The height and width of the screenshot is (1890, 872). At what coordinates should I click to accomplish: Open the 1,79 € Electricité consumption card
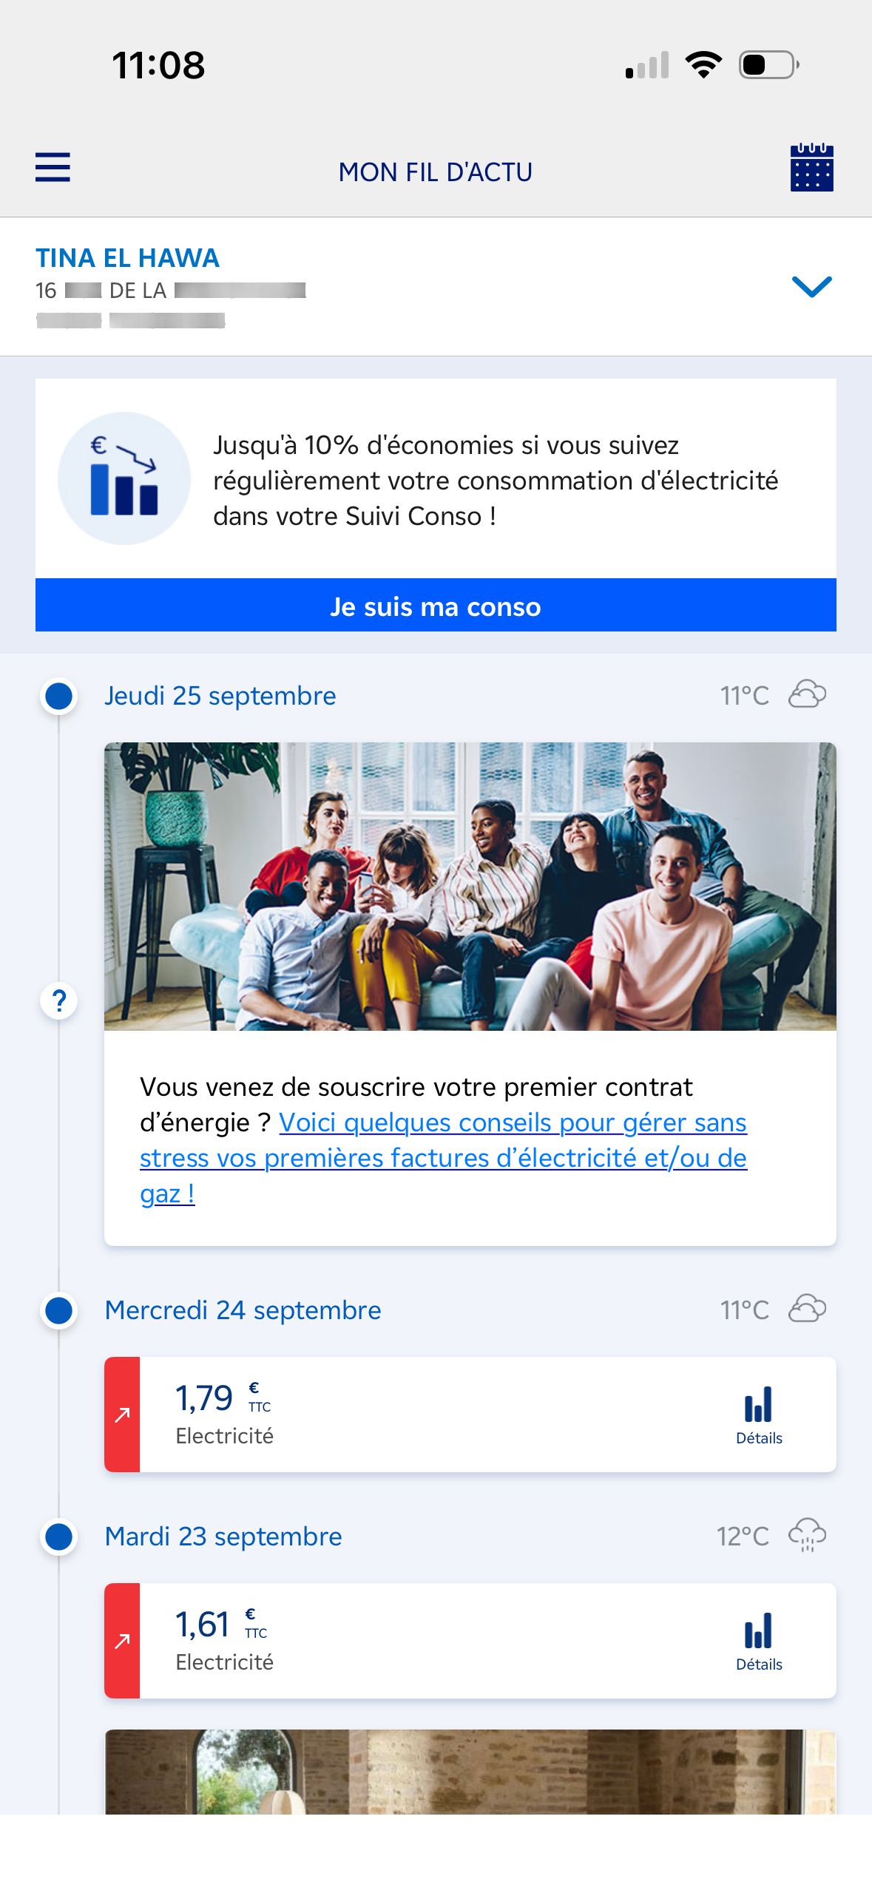pyautogui.click(x=444, y=1415)
